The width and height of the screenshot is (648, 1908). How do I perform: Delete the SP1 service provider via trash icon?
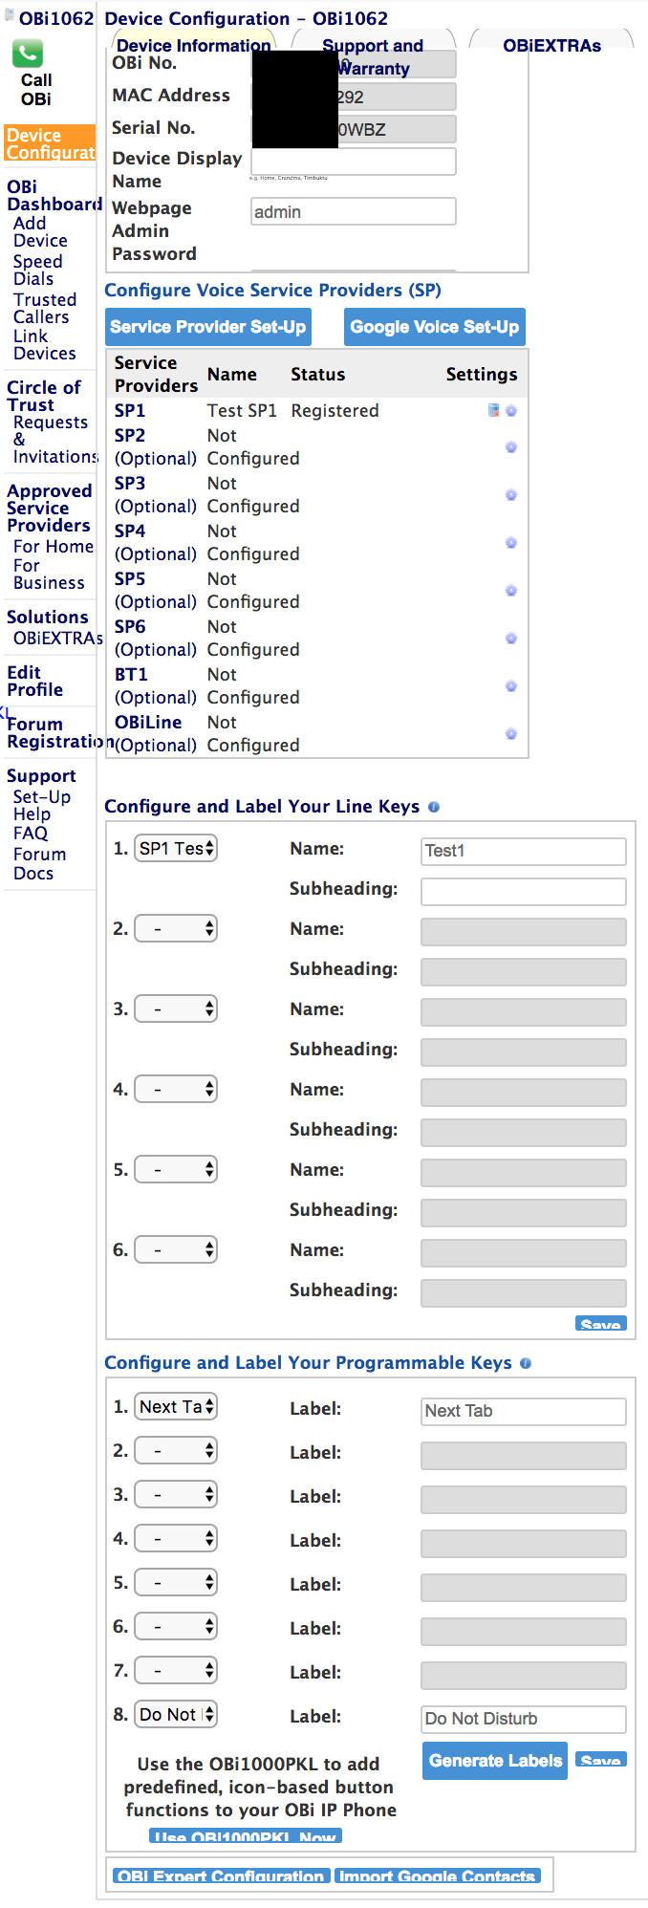pos(494,410)
